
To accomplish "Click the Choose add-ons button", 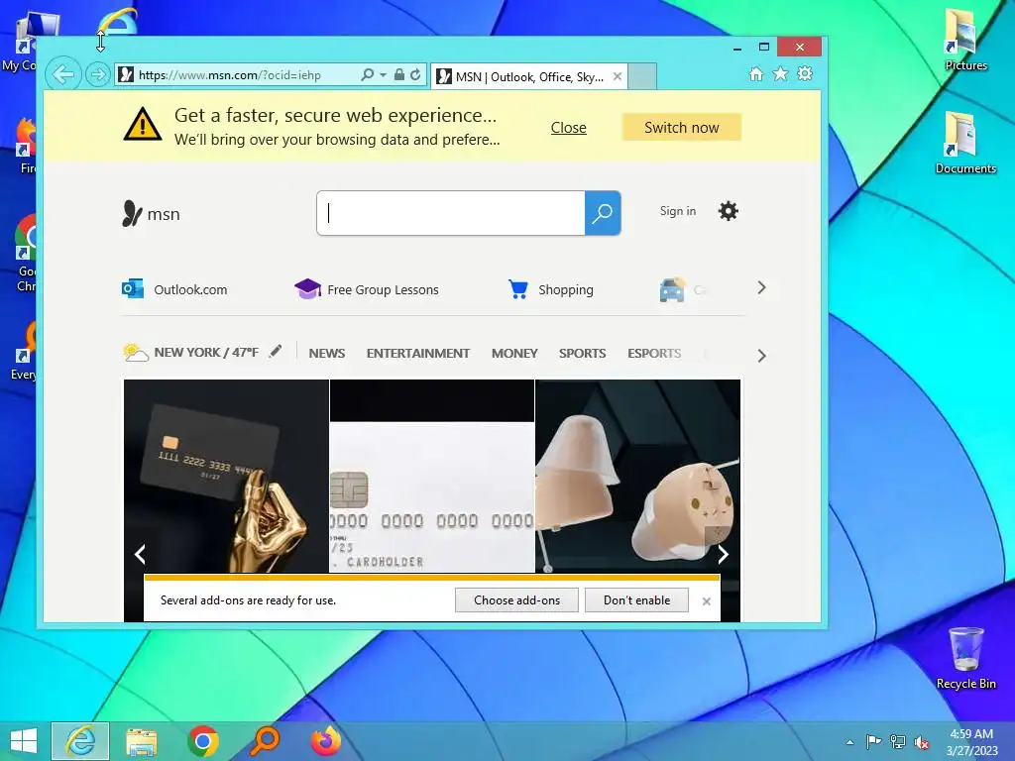I will [516, 599].
